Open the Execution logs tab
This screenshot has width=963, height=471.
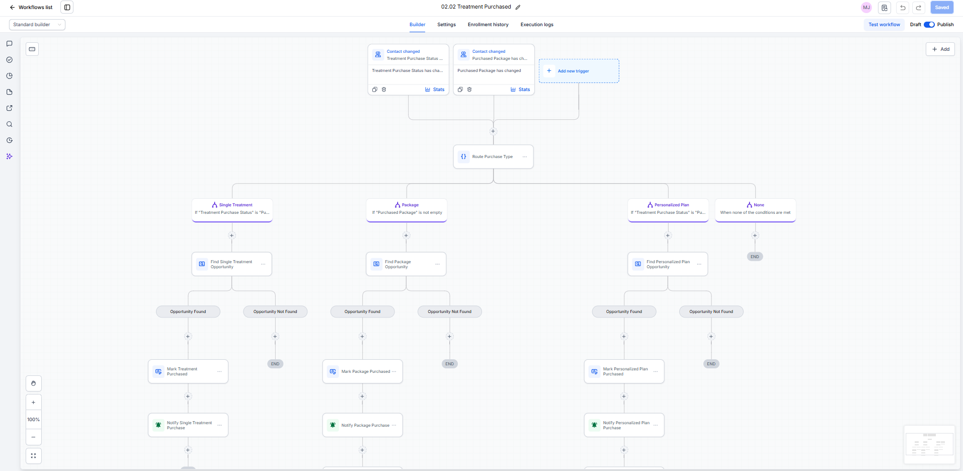pos(537,25)
